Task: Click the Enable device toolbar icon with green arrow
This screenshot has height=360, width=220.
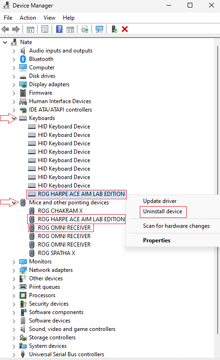Action: (114, 29)
